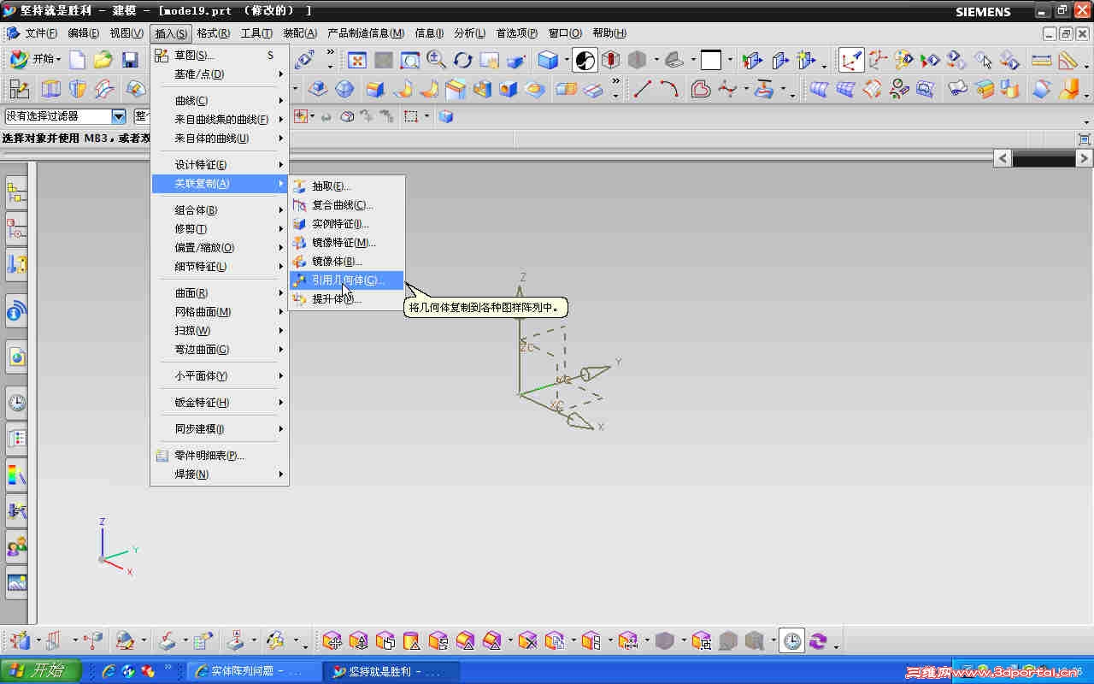Click the closed profile shape curve icon
Screen dimensions: 1094x684
(x=701, y=88)
